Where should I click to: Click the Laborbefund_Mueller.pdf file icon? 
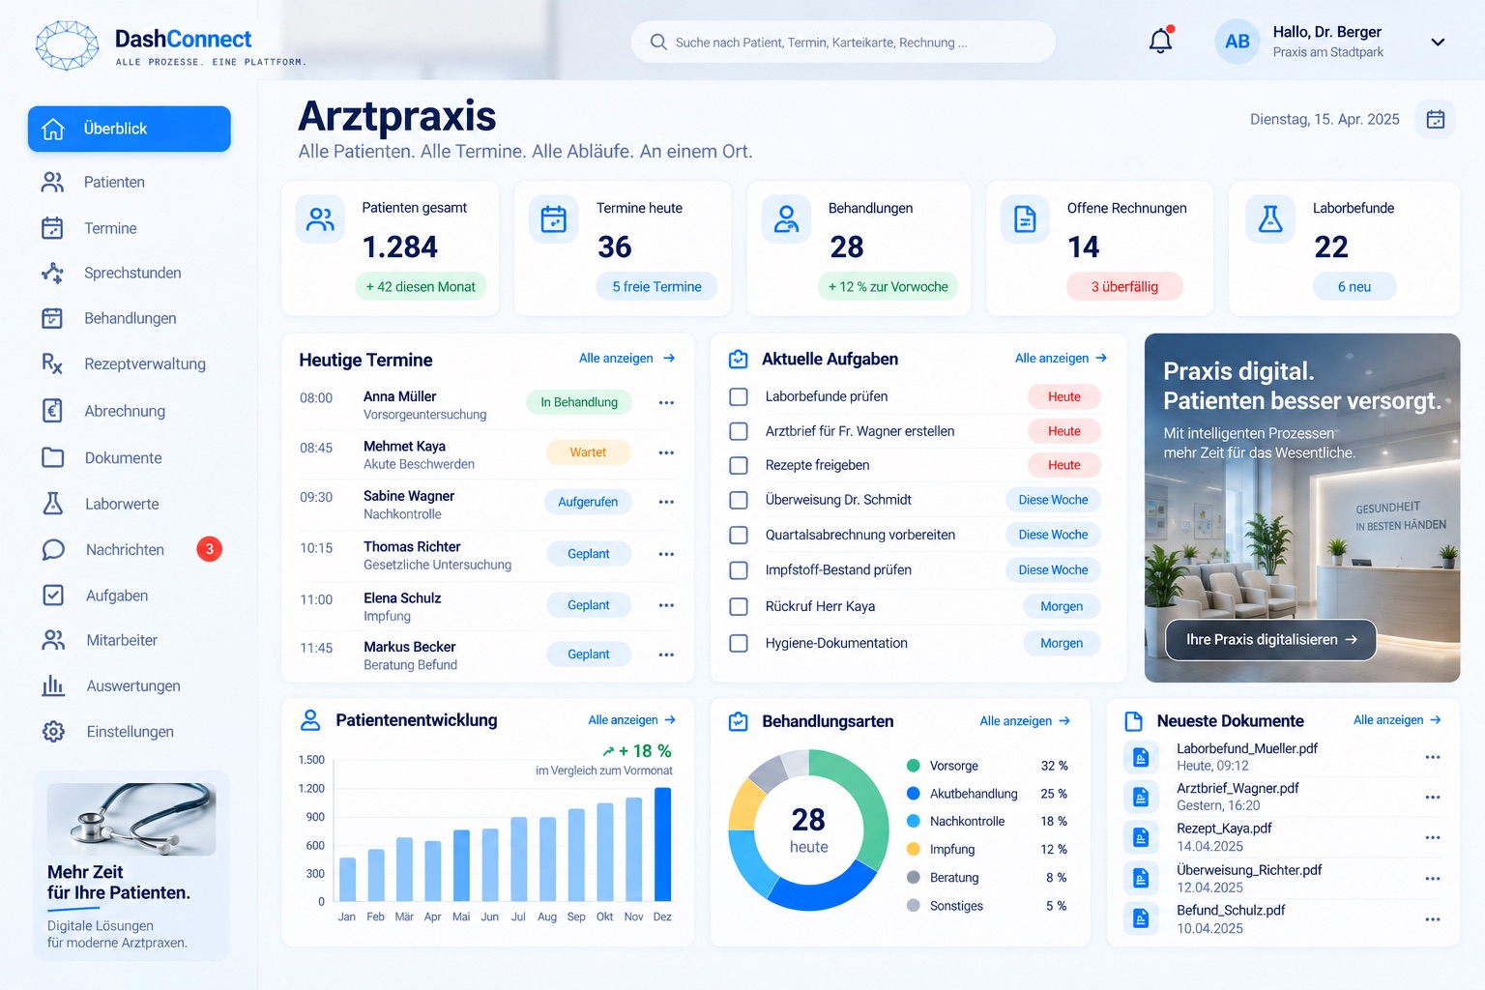1141,757
